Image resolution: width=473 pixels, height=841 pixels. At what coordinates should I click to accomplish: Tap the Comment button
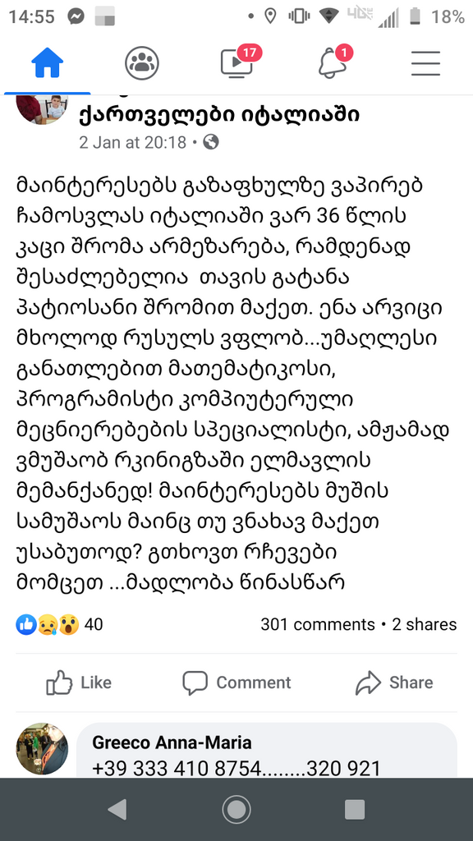point(236,682)
